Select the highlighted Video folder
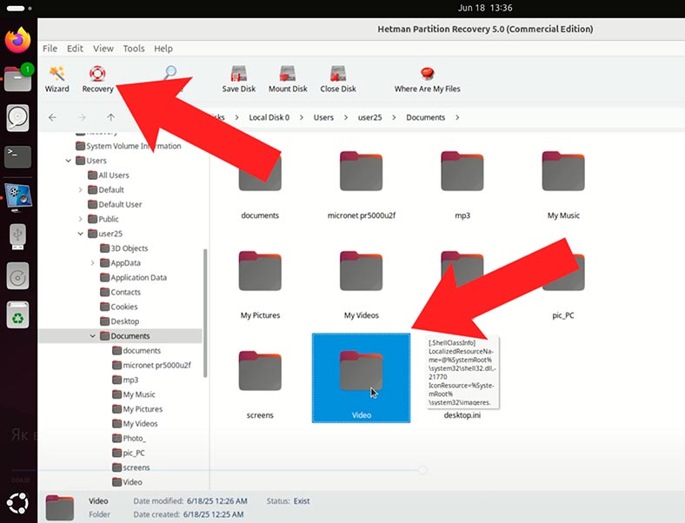The image size is (685, 523). (x=361, y=378)
